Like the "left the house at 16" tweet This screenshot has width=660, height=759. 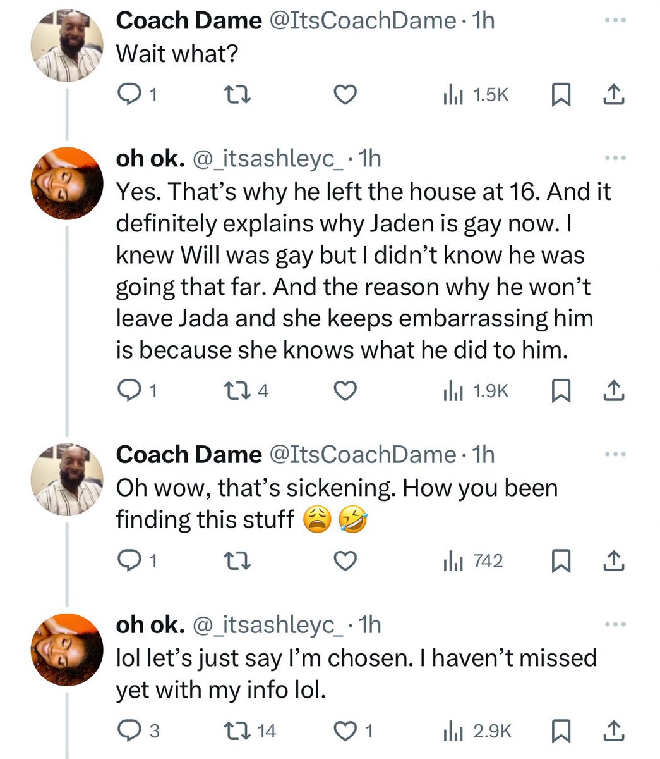345,392
